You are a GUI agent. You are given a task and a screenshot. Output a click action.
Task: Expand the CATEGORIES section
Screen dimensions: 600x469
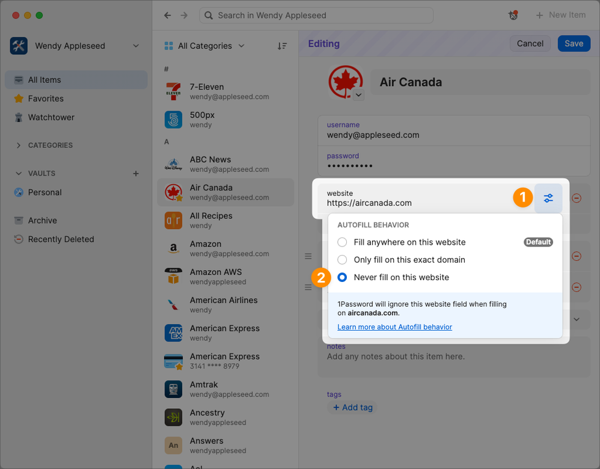click(x=19, y=145)
